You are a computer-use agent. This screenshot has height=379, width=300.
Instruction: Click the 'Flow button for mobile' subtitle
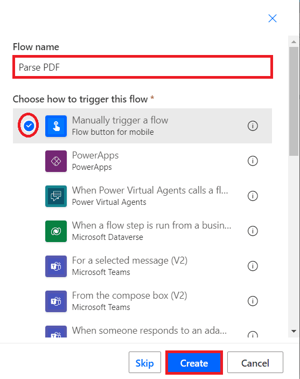(x=113, y=132)
